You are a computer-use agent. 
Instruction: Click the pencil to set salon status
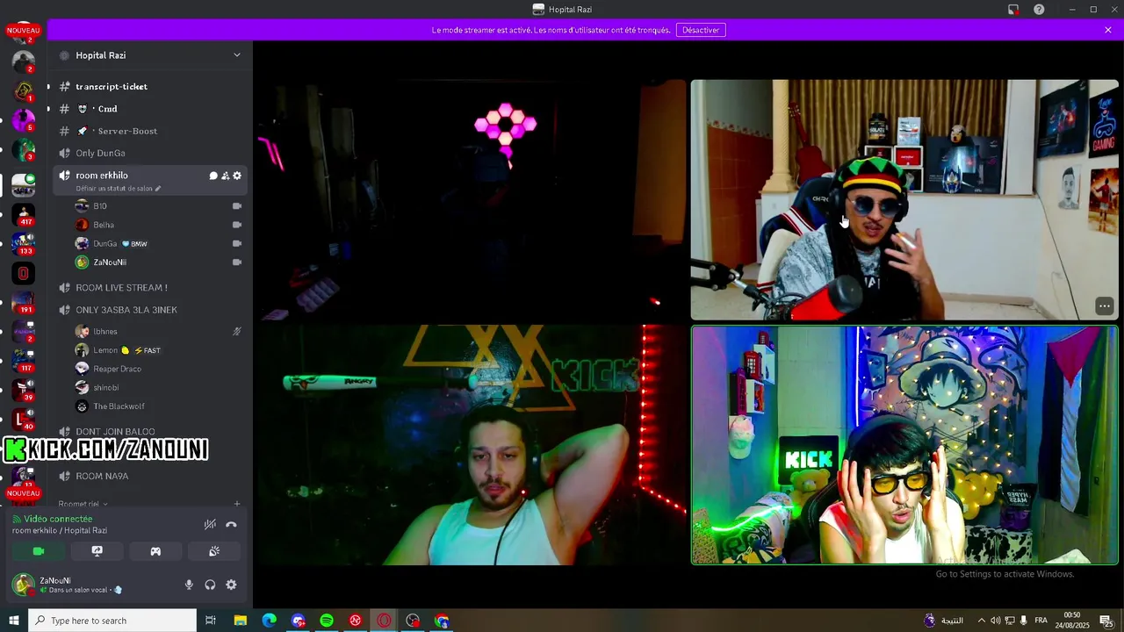(x=158, y=189)
